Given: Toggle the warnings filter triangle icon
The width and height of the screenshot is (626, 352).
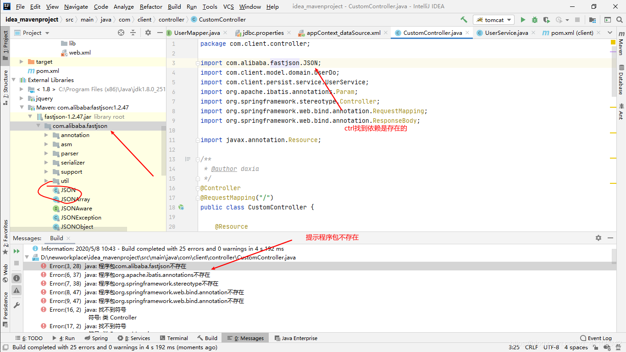Looking at the screenshot, I should coord(17,290).
